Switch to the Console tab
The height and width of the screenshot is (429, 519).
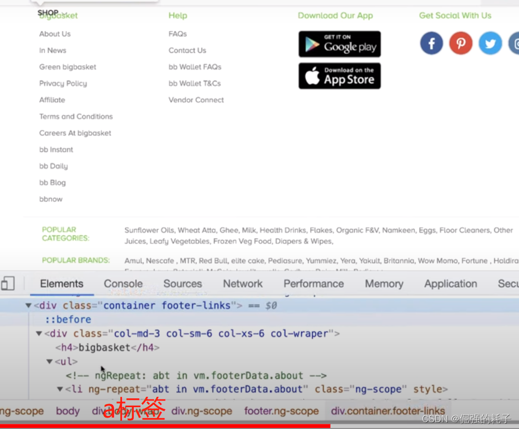[x=123, y=284]
